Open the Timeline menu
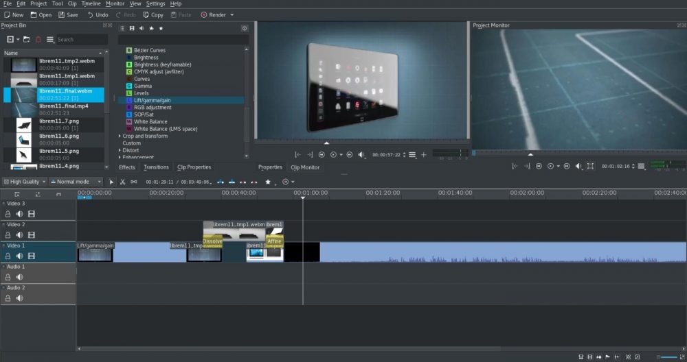 (91, 3)
